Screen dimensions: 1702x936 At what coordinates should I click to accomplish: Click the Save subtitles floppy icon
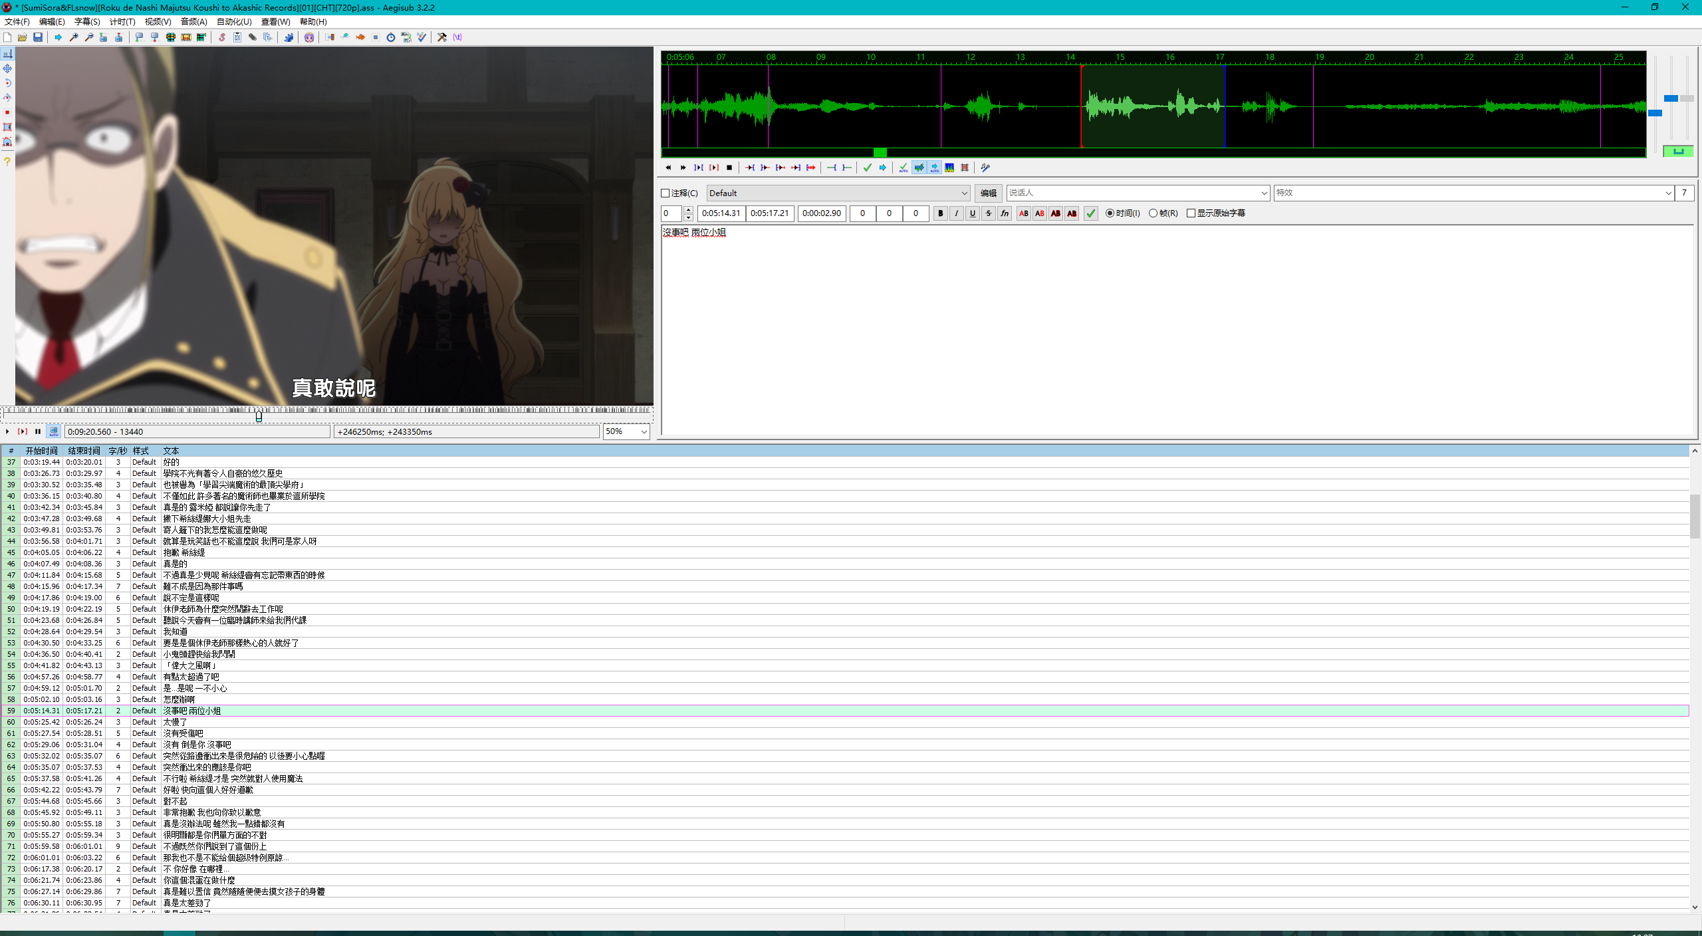[38, 37]
